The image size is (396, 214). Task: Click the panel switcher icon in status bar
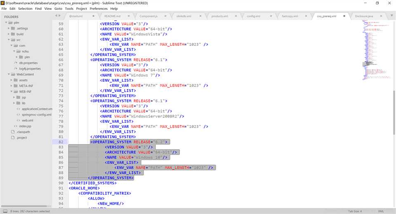coord(5,211)
